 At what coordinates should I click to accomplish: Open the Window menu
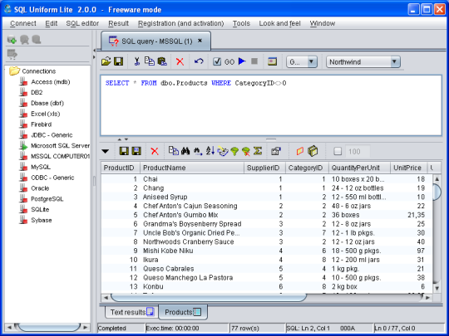(322, 23)
